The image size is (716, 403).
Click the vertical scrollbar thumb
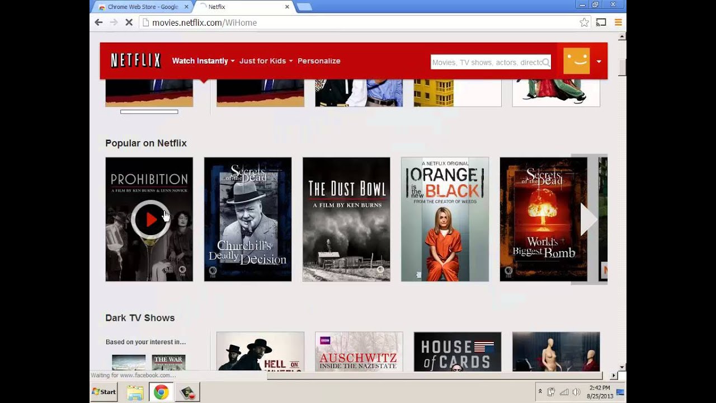621,66
